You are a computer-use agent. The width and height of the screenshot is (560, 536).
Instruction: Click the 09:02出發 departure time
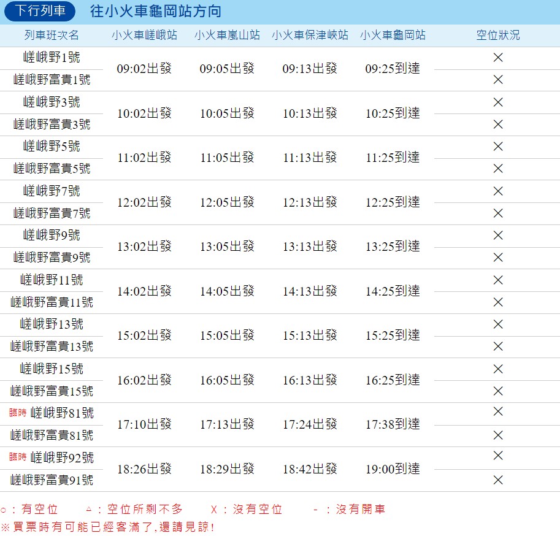[x=144, y=69]
